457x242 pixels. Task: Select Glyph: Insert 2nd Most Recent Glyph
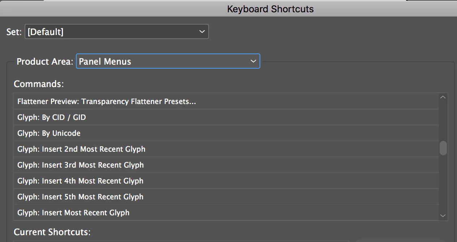pos(81,149)
